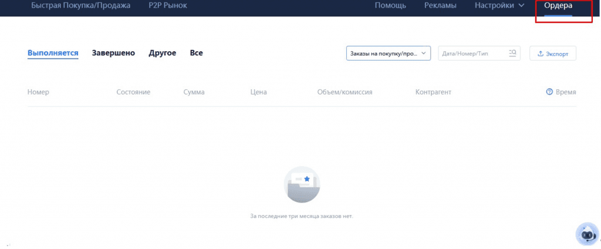
Task: Switch to the Завершено tab
Action: [113, 53]
